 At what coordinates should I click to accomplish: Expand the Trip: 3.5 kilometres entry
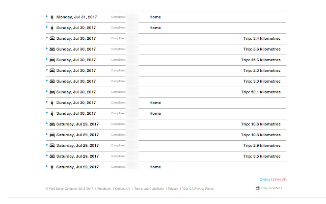[x=47, y=156]
